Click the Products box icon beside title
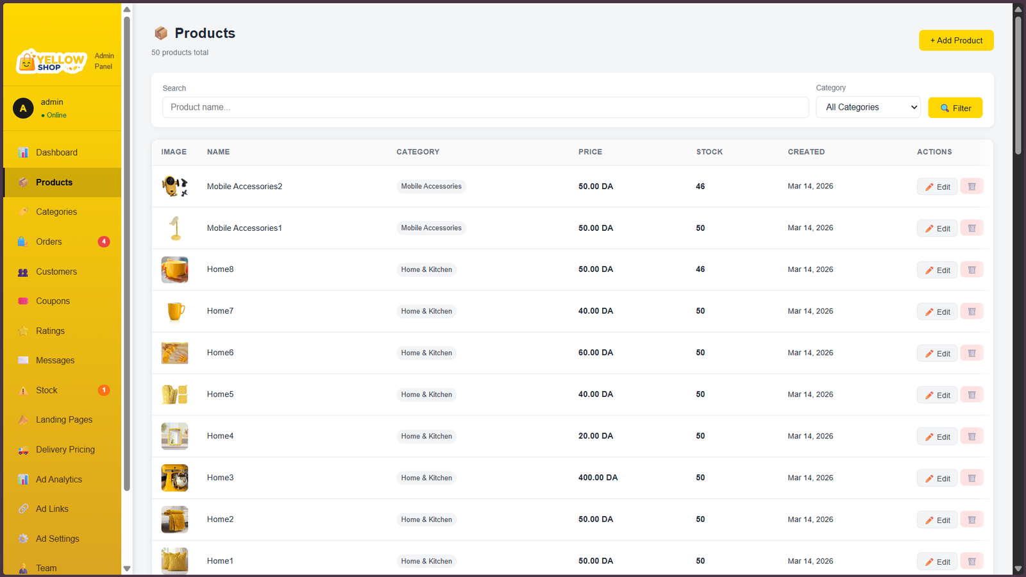Image resolution: width=1026 pixels, height=577 pixels. pyautogui.click(x=161, y=33)
